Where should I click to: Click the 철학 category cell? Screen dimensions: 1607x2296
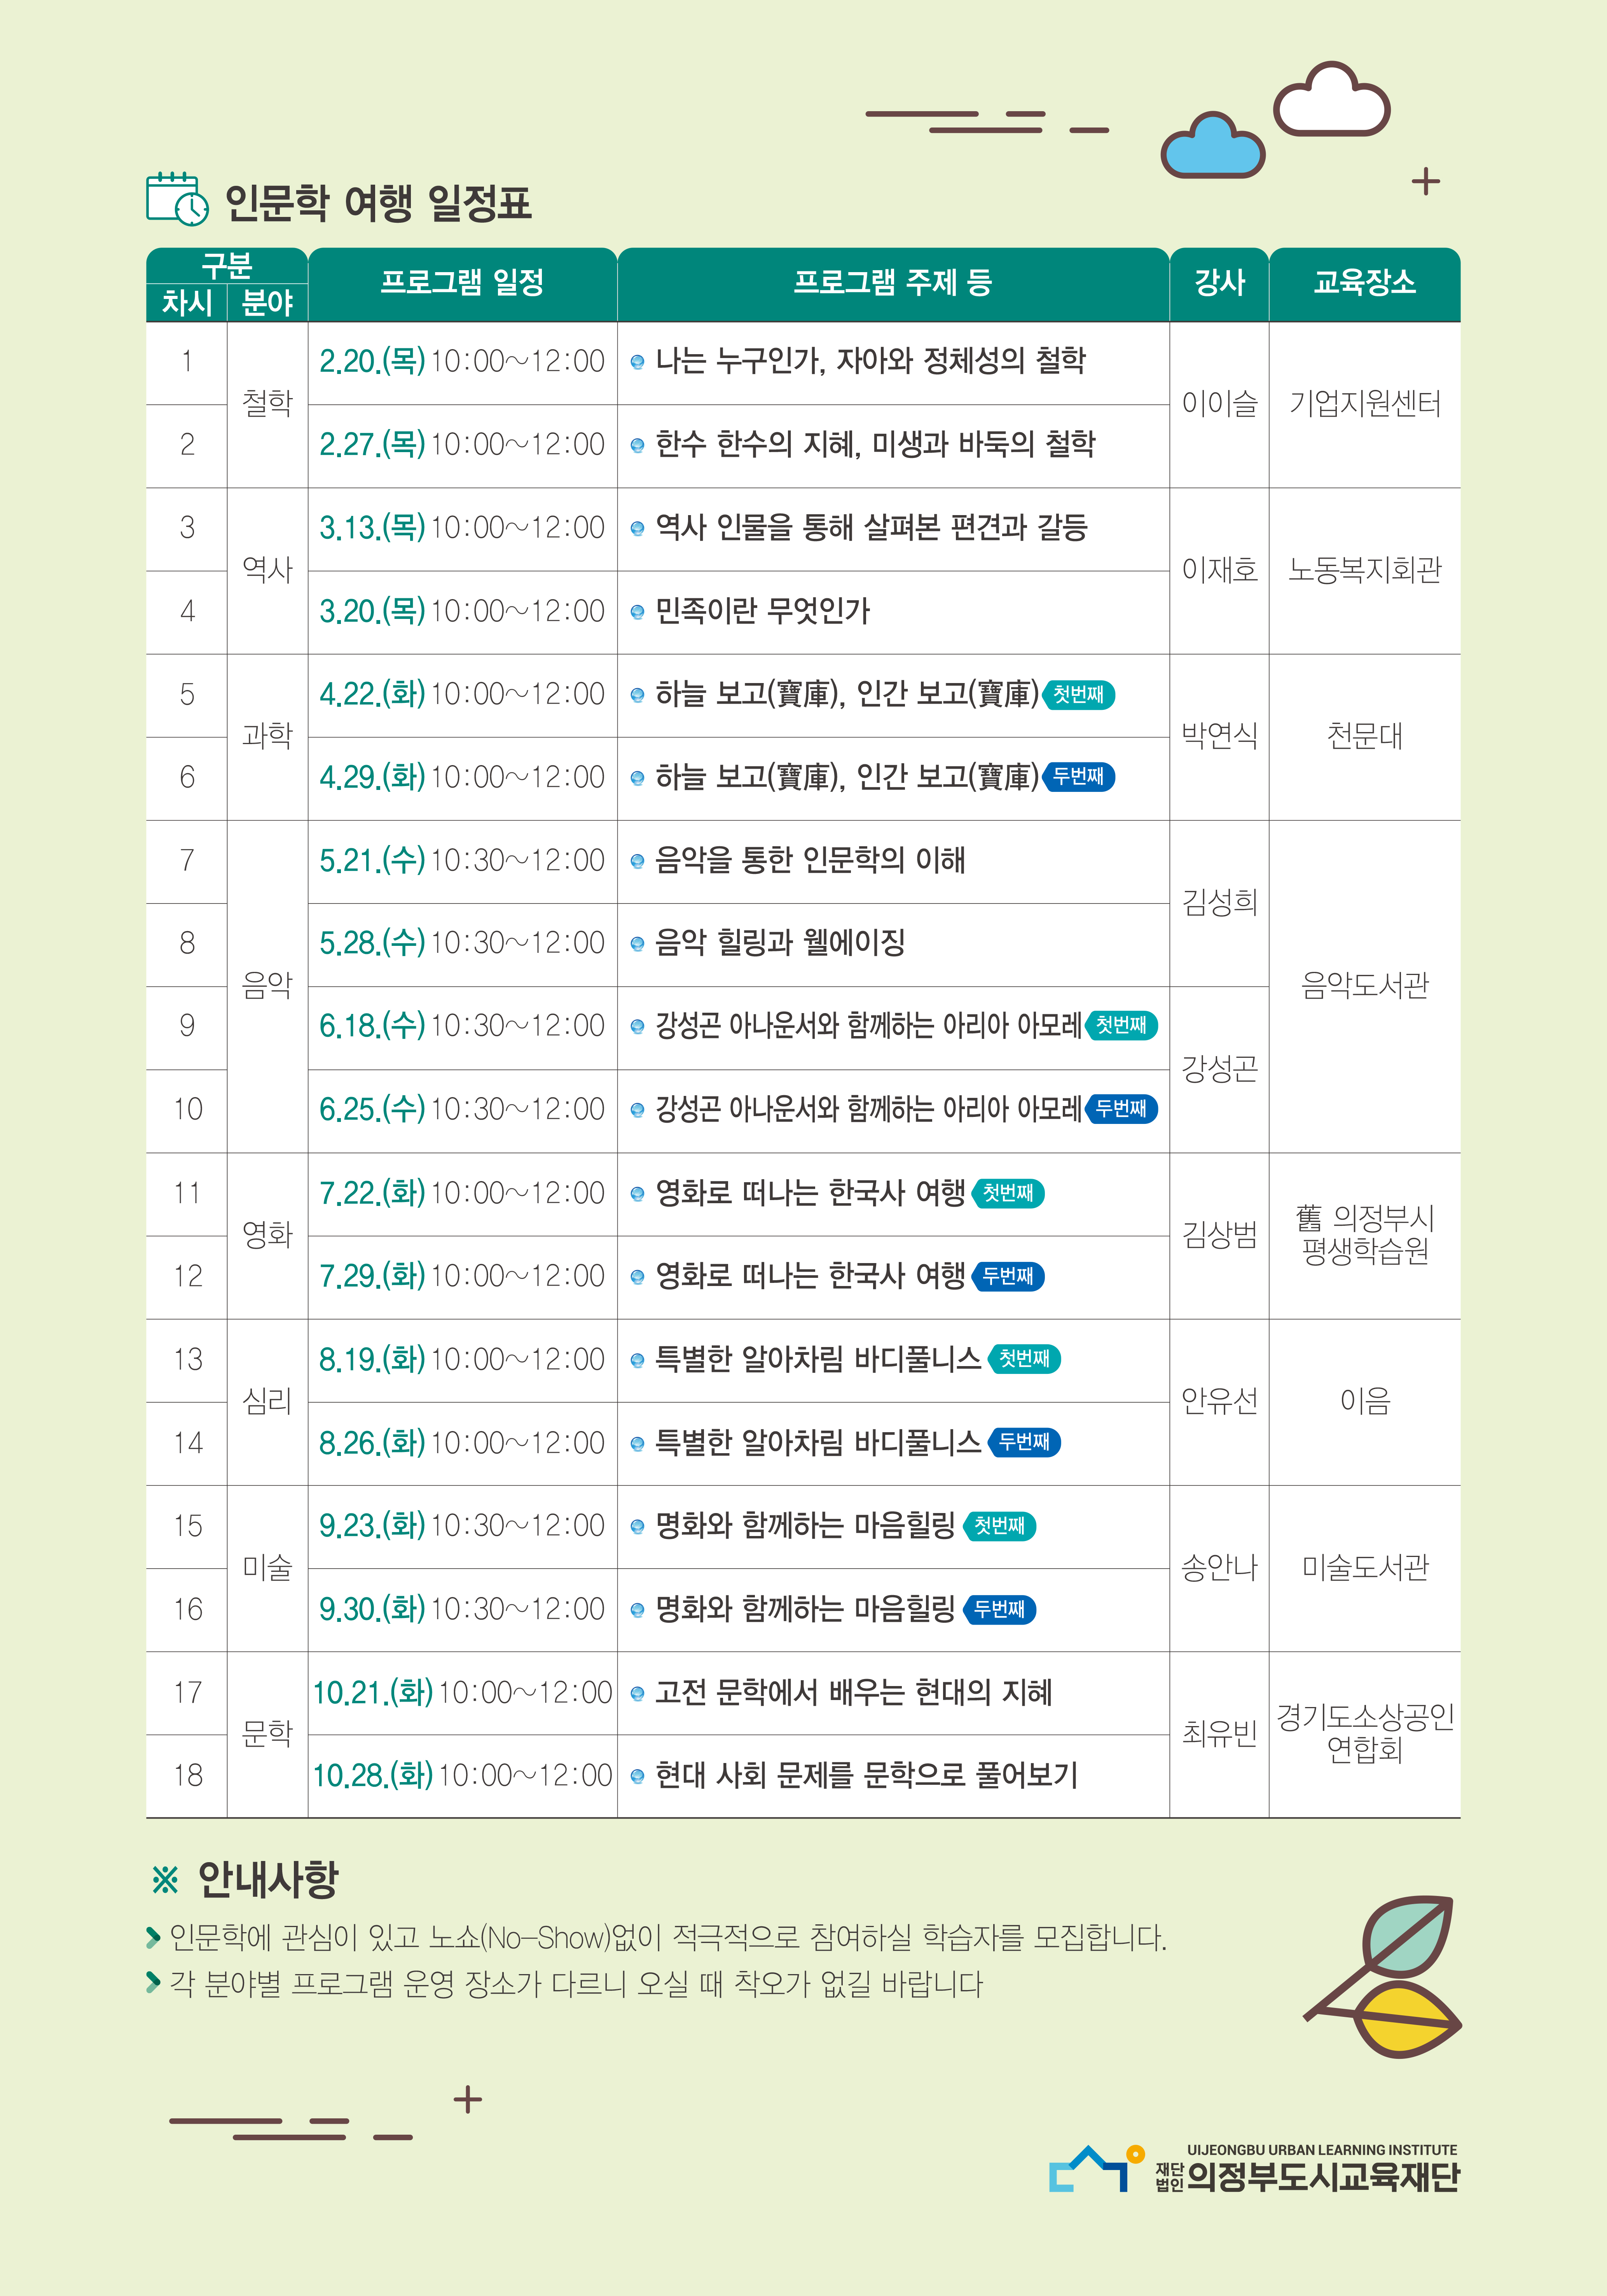click(x=267, y=404)
